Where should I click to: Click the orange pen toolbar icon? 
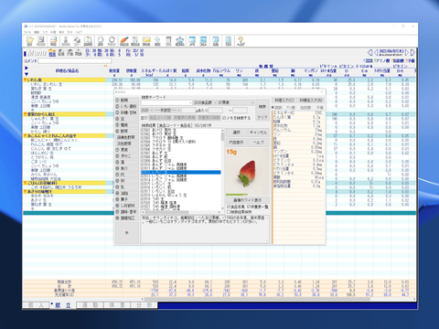click(123, 41)
